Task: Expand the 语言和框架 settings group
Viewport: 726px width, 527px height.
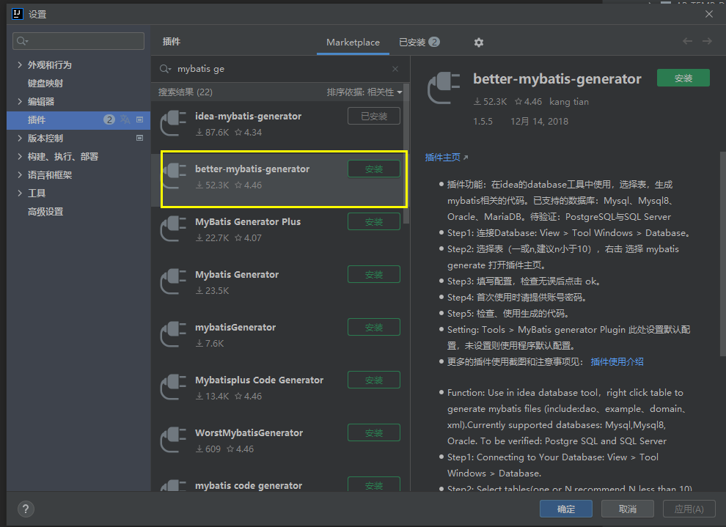Action: pos(20,175)
